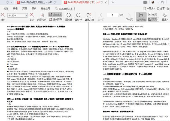Click the 点此查找文本 search box

pos(66,9)
